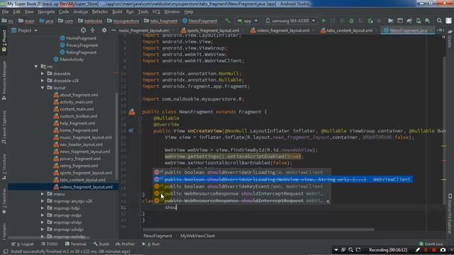
Task: Click the Scroll from Source target icon
Action: pos(84,30)
